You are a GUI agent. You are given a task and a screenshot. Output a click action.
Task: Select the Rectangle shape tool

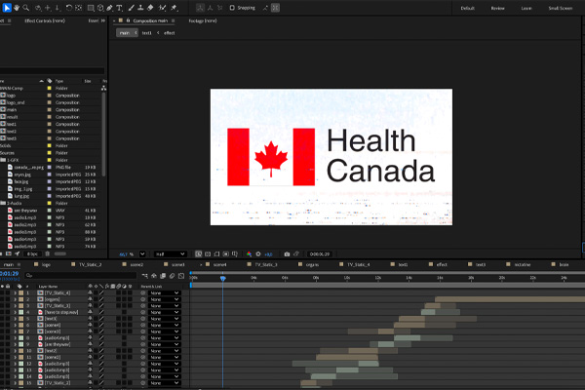(91, 8)
